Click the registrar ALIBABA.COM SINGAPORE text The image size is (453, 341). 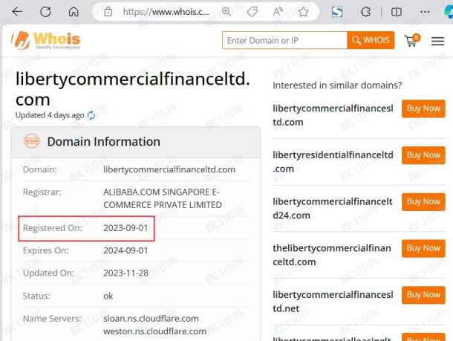(163, 198)
